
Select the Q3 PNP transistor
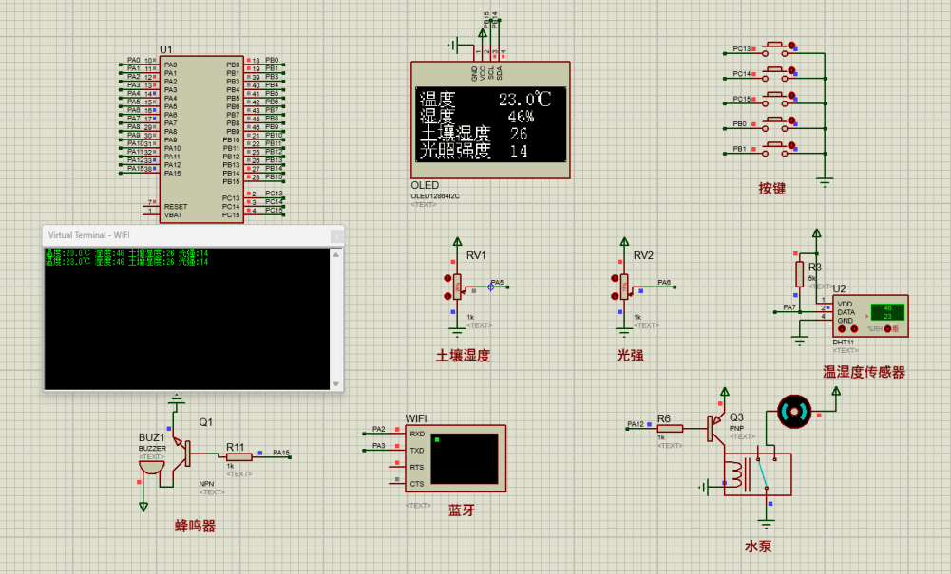[x=713, y=428]
